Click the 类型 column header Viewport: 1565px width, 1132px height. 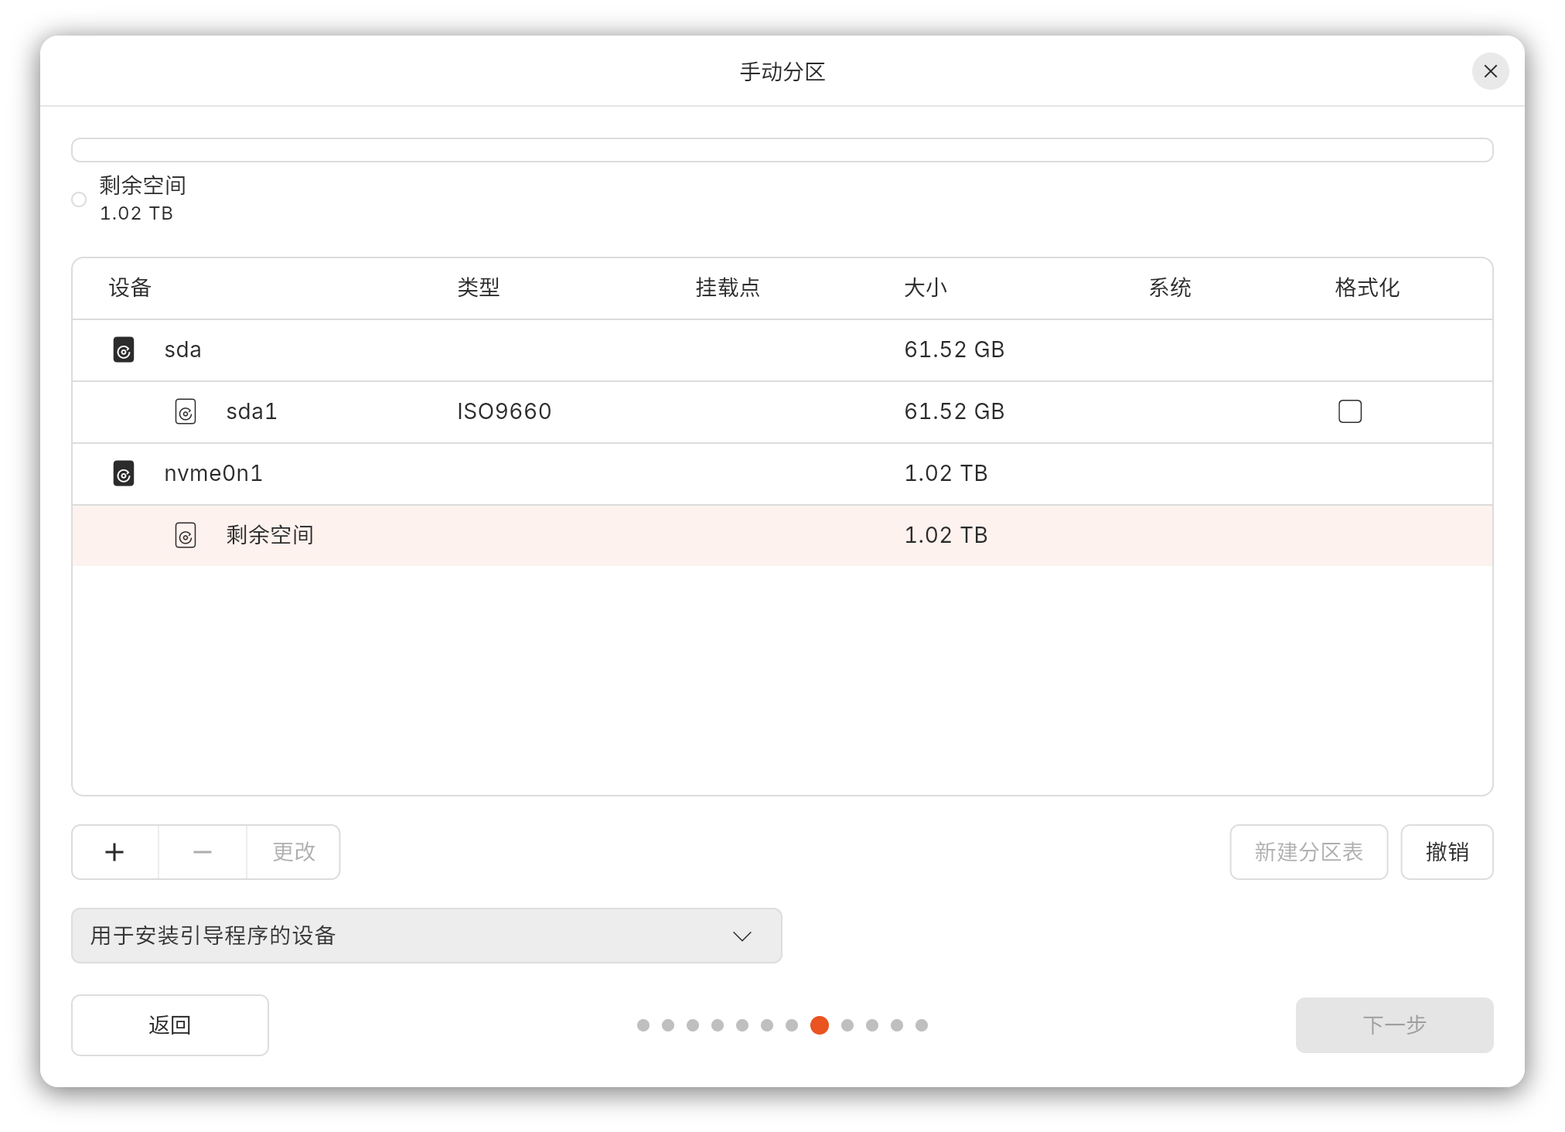tap(479, 288)
